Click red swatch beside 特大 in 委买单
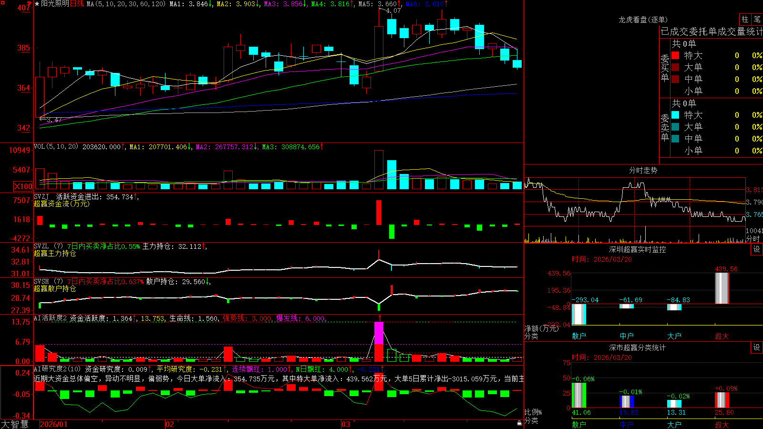The width and height of the screenshot is (763, 429). (675, 55)
